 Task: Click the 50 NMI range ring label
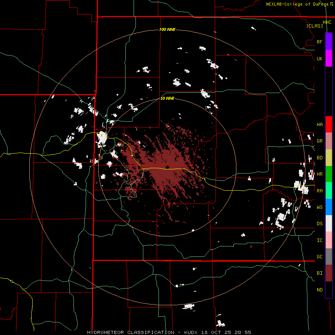point(167,98)
